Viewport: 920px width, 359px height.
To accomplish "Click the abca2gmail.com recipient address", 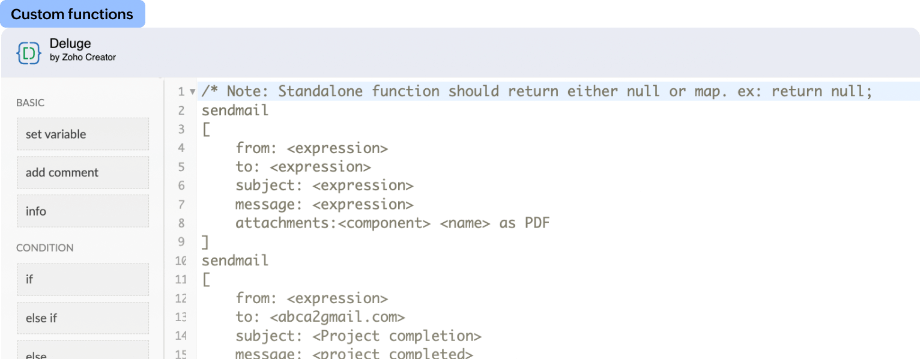I will point(337,317).
